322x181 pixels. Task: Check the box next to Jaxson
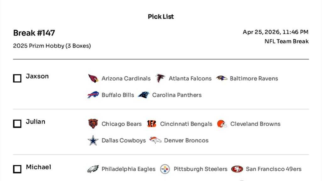[17, 79]
